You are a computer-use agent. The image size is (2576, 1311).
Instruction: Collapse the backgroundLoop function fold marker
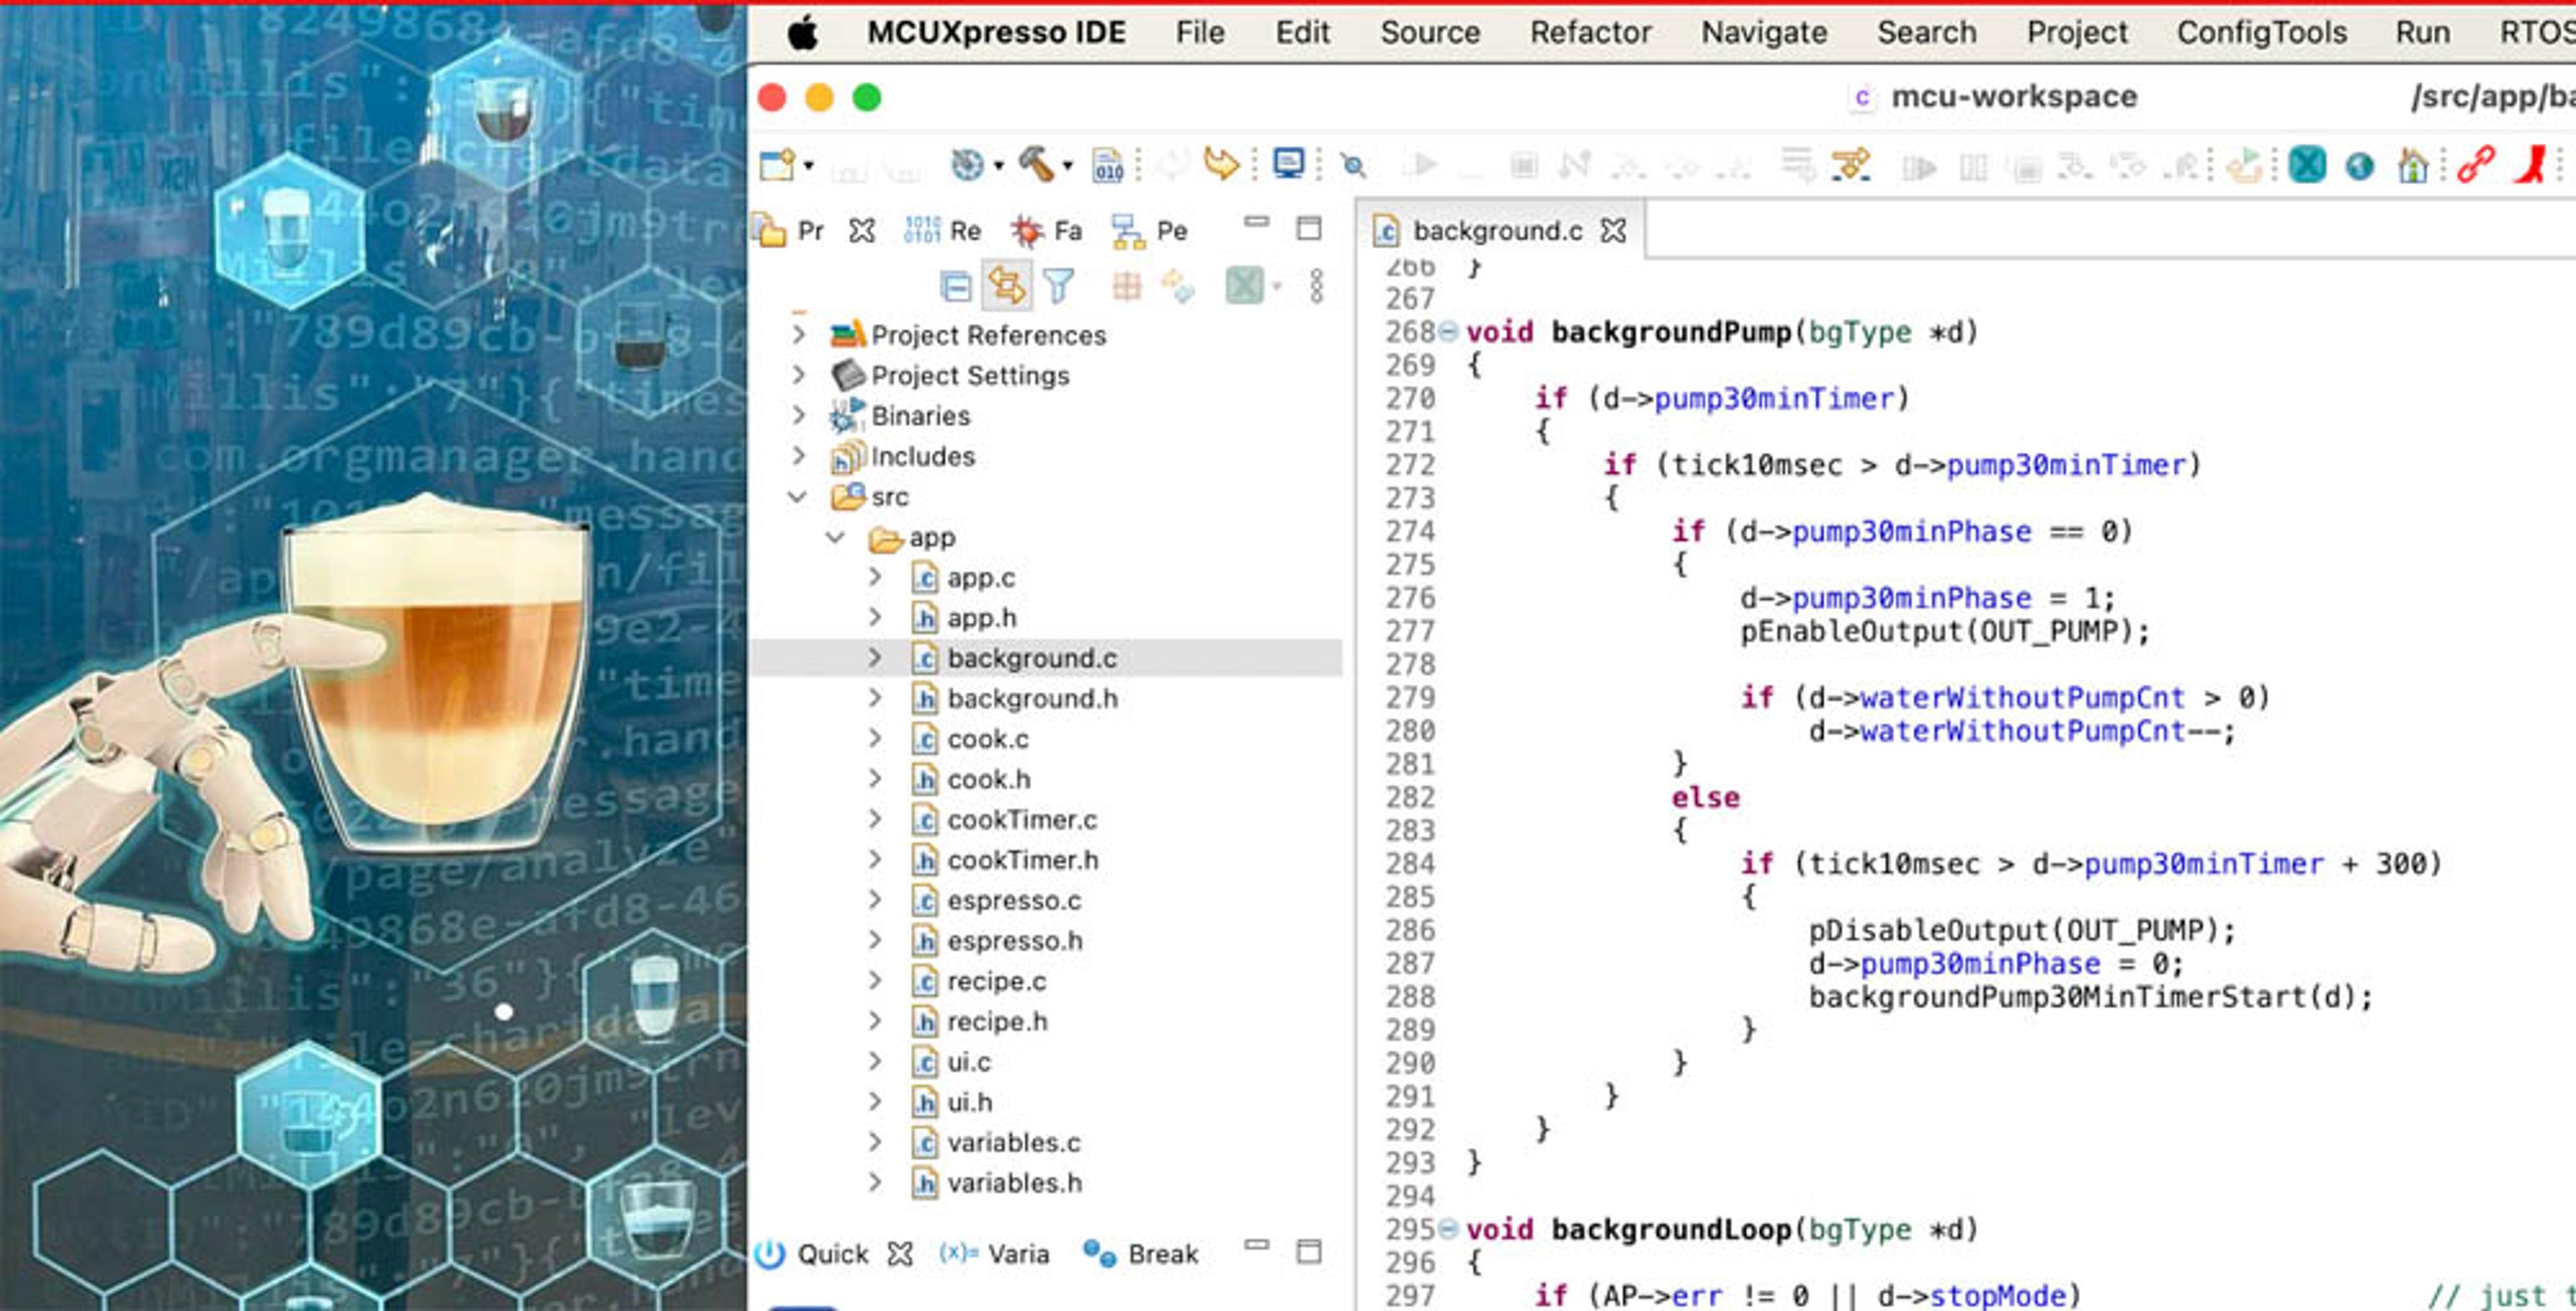[x=1447, y=1228]
